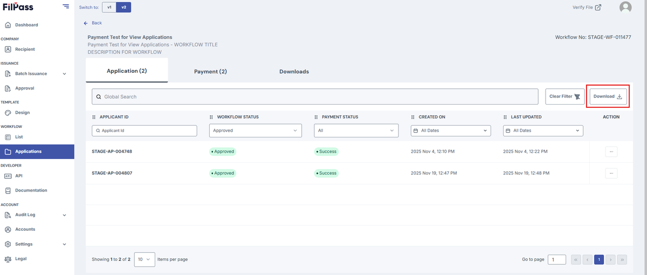
Task: Click the Verify File link
Action: coord(583,7)
